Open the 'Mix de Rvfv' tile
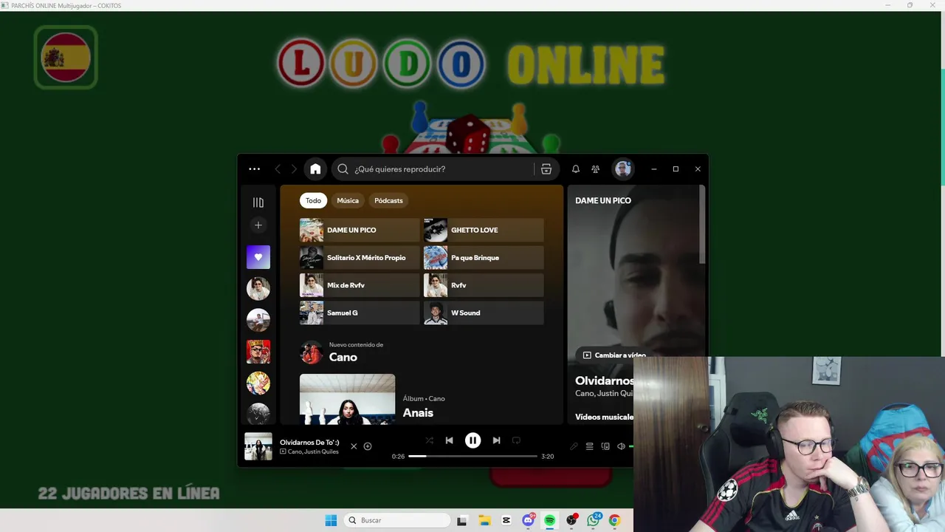This screenshot has height=532, width=945. pyautogui.click(x=360, y=285)
